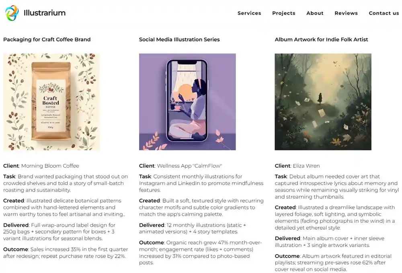
Task: Open the About page
Action: click(315, 13)
